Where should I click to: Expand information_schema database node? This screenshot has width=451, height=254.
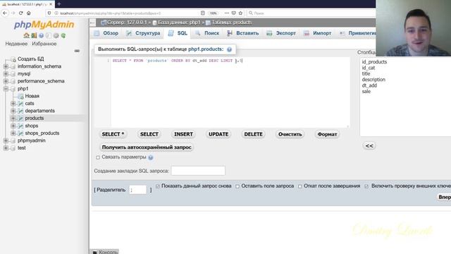6,66
